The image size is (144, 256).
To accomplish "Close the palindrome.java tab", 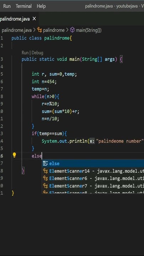I will click(x=34, y=19).
